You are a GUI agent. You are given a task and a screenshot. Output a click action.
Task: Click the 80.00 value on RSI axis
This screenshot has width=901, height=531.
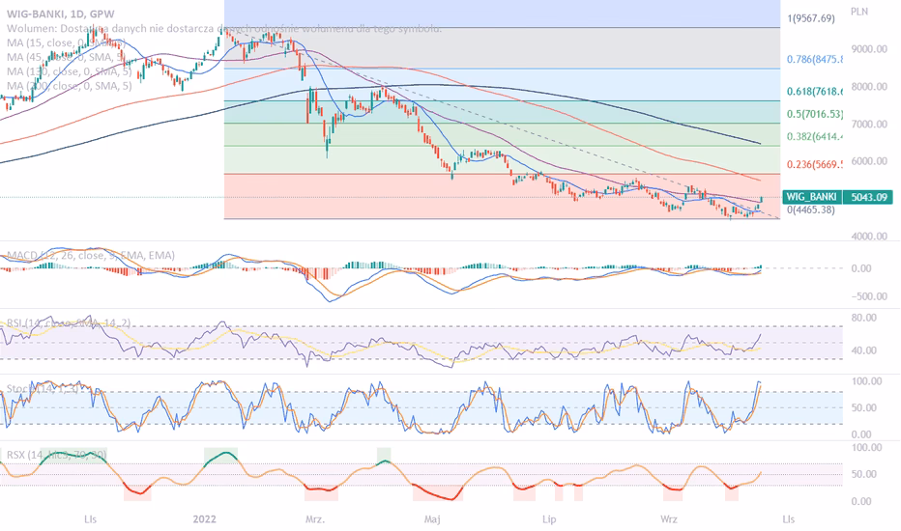point(863,318)
